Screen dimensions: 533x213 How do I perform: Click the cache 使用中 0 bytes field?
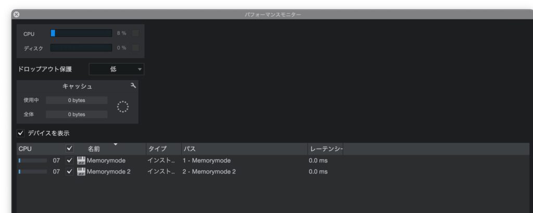click(x=77, y=100)
